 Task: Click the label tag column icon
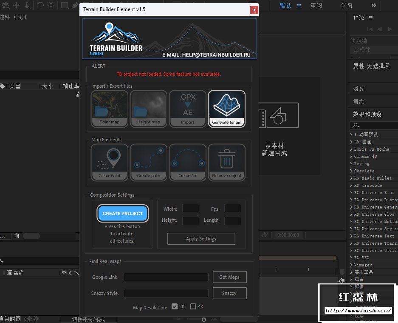2,86
